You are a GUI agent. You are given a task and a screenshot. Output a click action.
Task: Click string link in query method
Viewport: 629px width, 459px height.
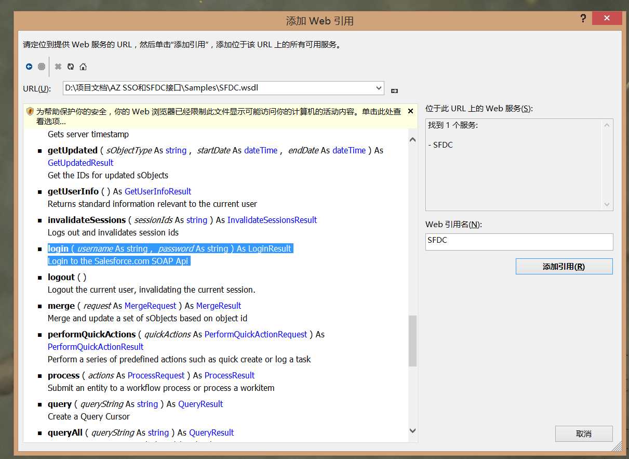tap(148, 404)
